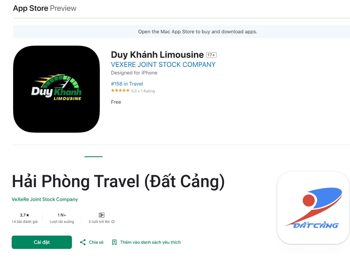The height and width of the screenshot is (263, 350).
Task: Click the info icon next to 3 tuổi trở lên
Action: (113, 222)
